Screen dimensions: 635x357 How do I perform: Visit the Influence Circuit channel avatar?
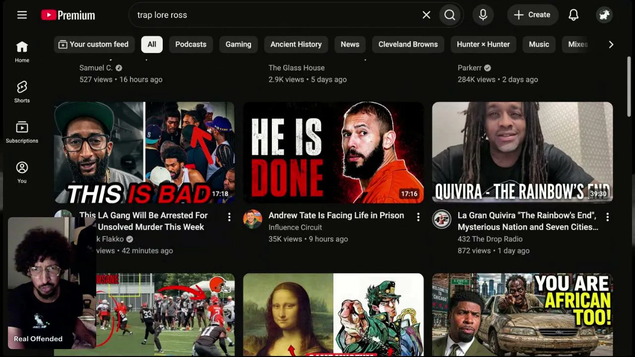[x=253, y=219]
